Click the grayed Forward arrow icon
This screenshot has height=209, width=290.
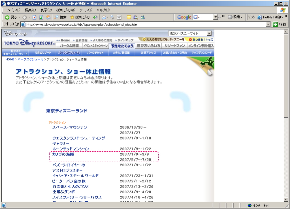pyautogui.click(x=24, y=17)
